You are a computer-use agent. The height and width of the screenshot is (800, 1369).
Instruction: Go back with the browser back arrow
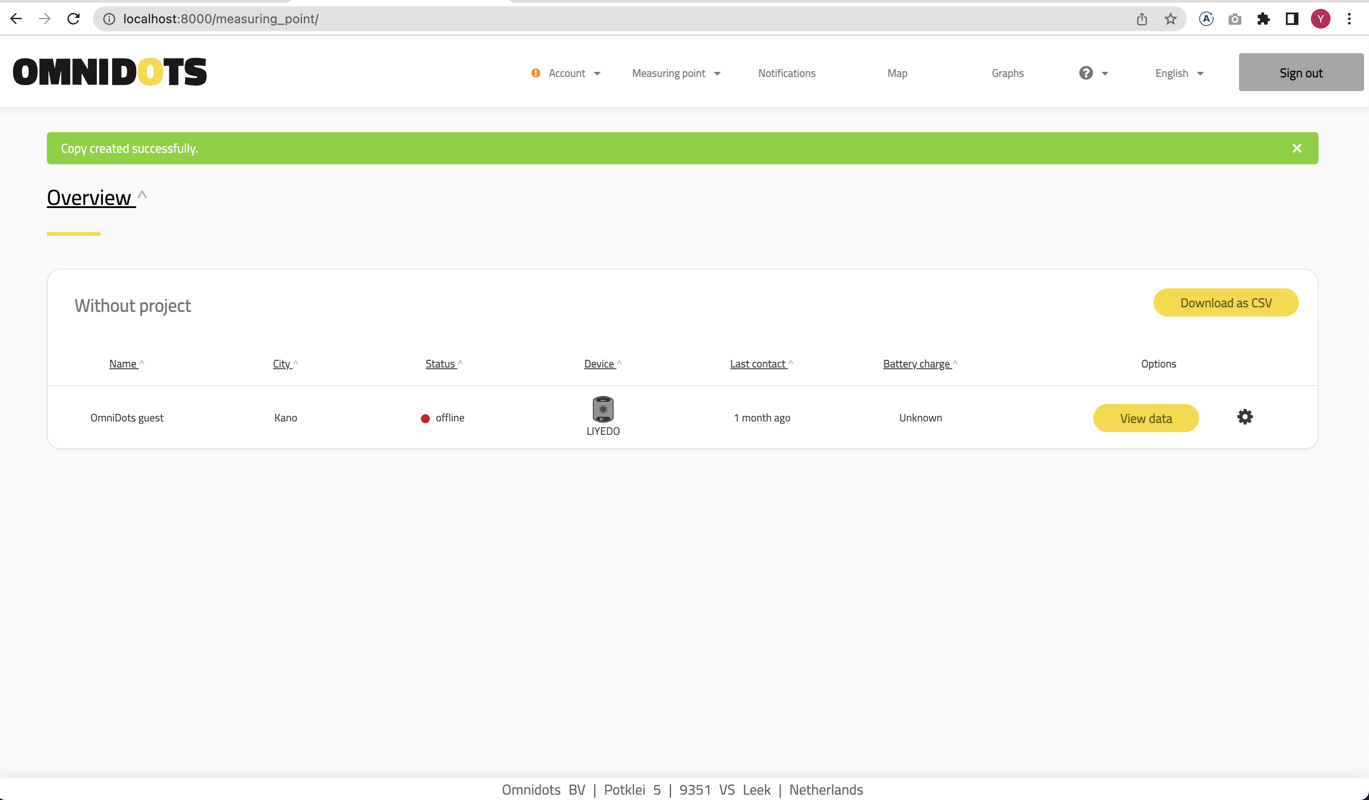pos(16,19)
